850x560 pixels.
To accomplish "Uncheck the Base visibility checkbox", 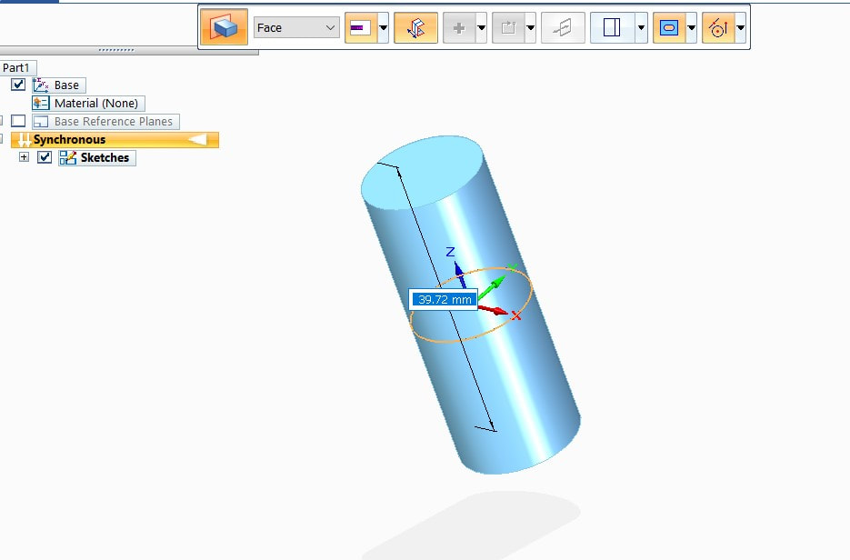I will coord(19,85).
